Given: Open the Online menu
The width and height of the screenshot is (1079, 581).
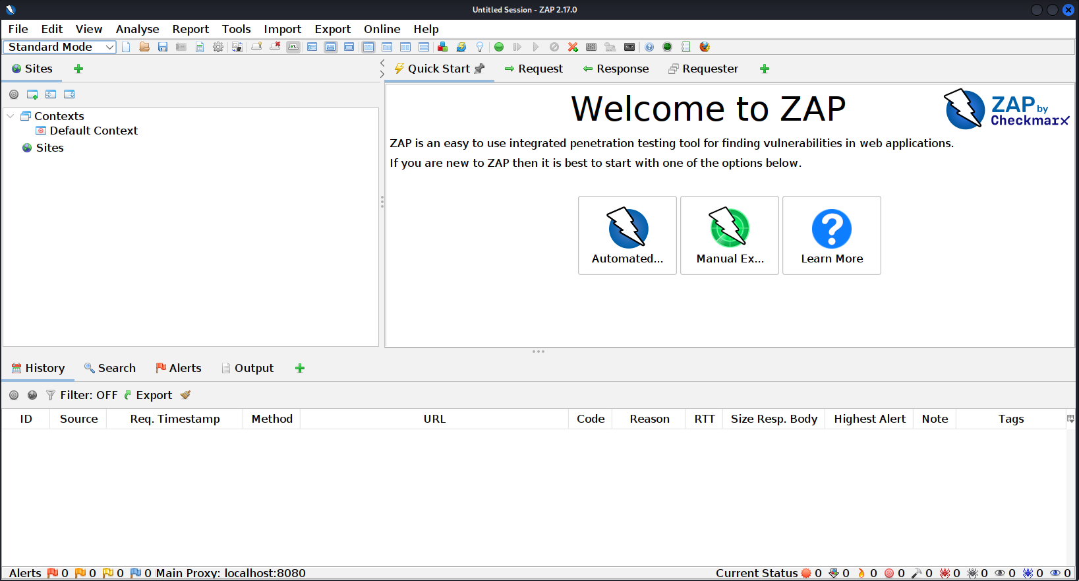Looking at the screenshot, I should tap(382, 29).
